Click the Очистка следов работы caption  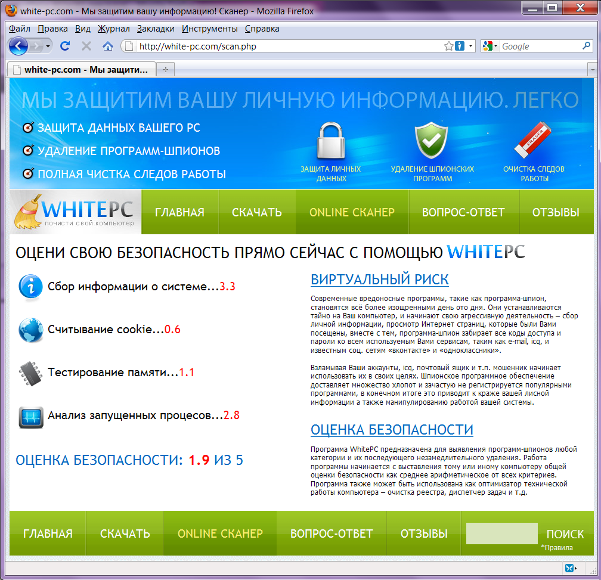click(534, 174)
